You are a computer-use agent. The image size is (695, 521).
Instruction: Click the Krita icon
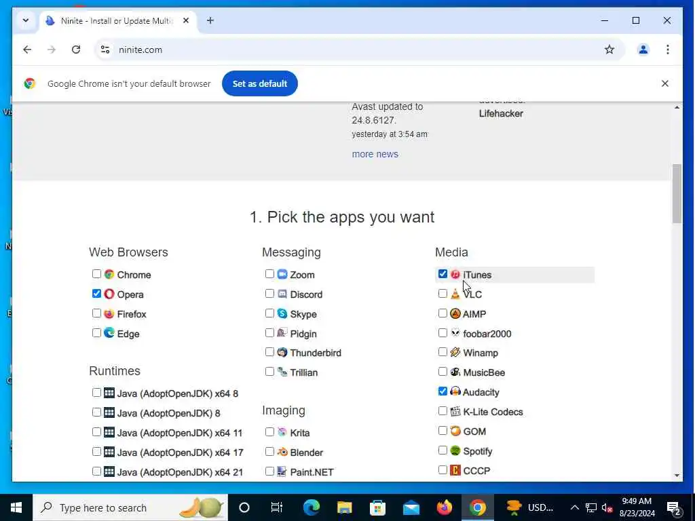282,432
